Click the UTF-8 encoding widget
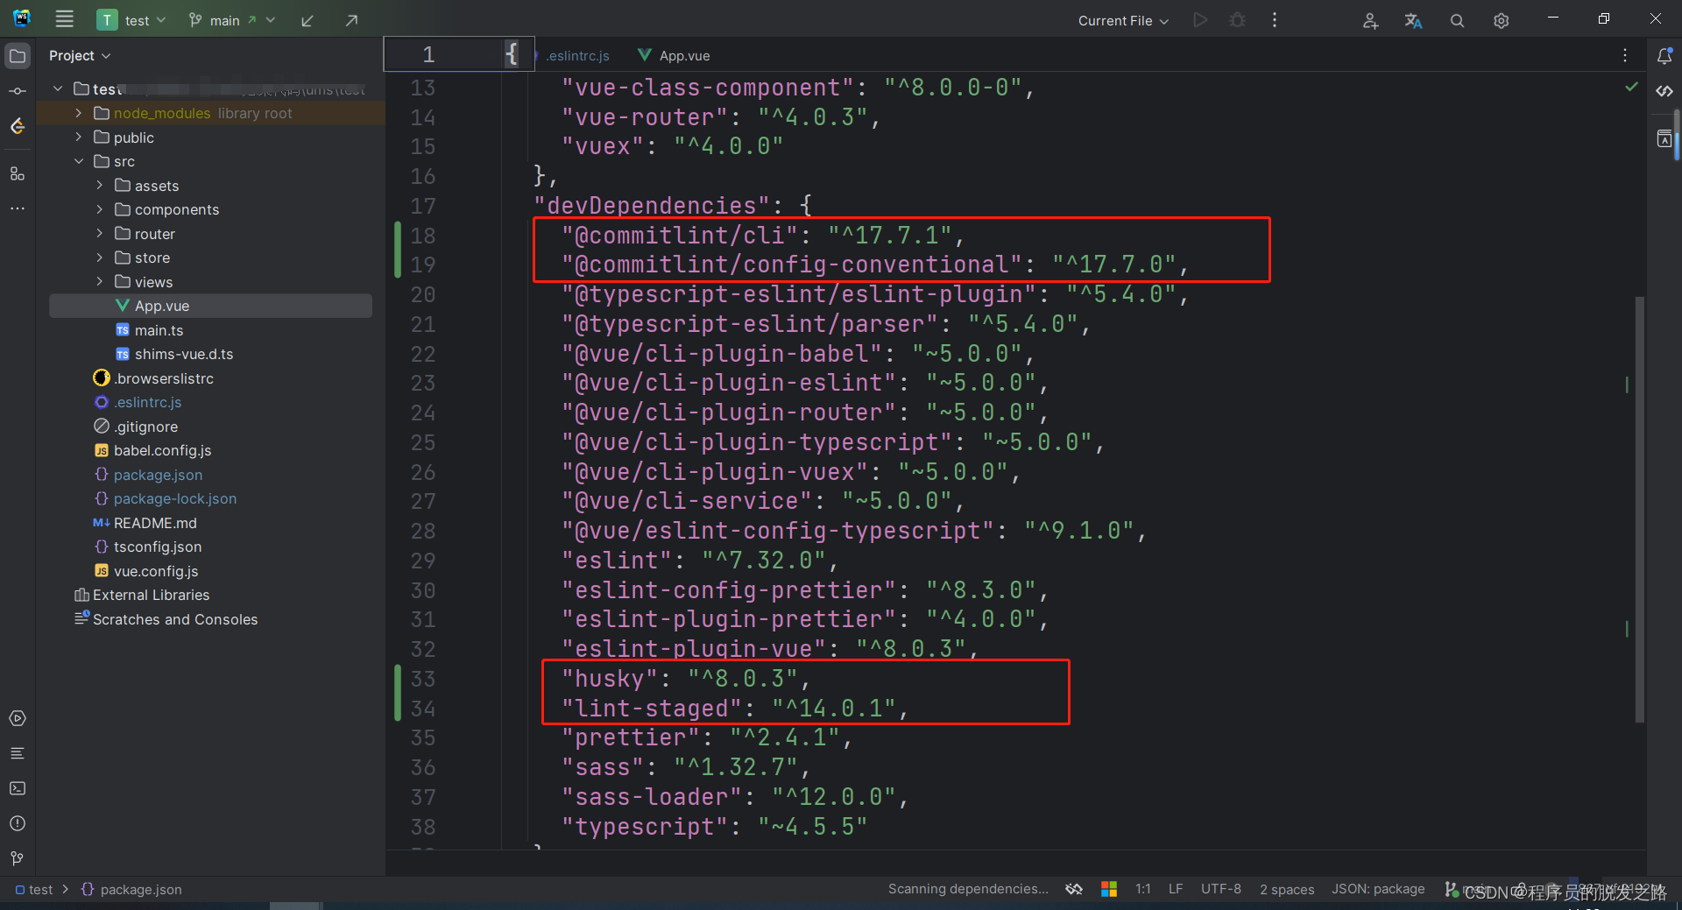The image size is (1682, 910). (1220, 889)
